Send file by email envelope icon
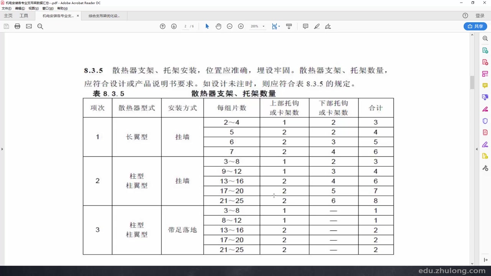This screenshot has width=491, height=276. pos(29,26)
